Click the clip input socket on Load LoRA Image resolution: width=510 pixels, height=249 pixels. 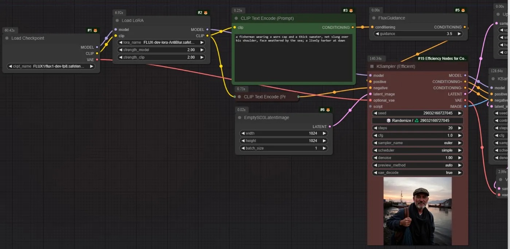(115, 36)
